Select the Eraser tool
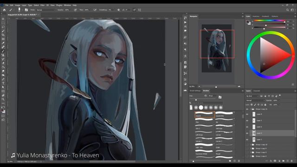Image resolution: width=297 pixels, height=167 pixels. (3, 63)
